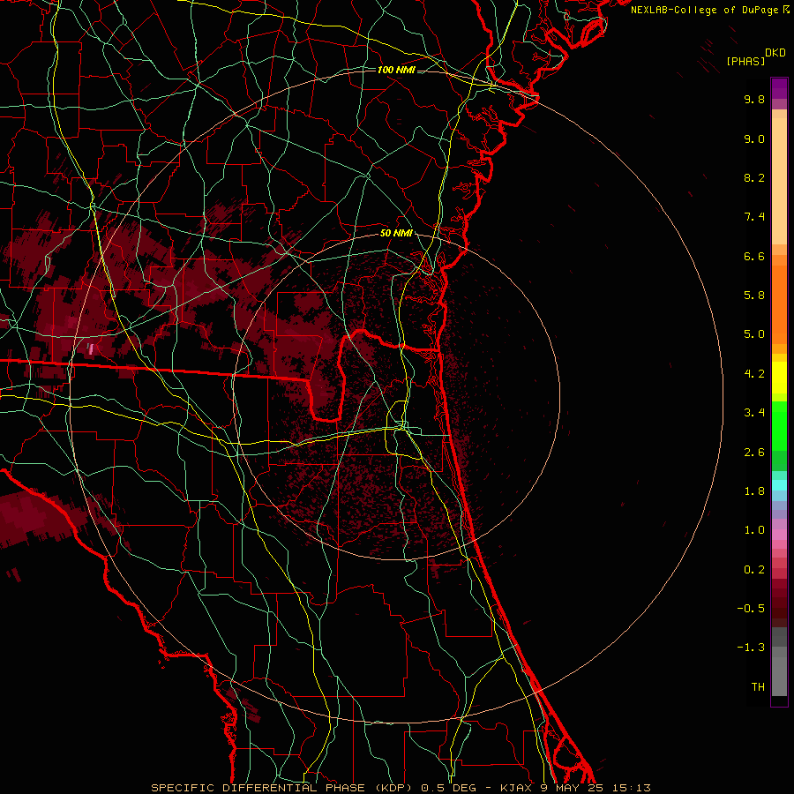Screen dimensions: 794x794
Task: Click the bright pink radar echo on the map
Action: [91, 348]
